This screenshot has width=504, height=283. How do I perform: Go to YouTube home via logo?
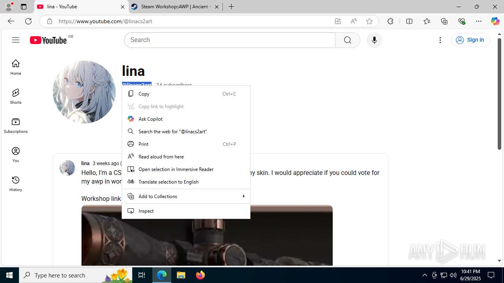pos(48,40)
